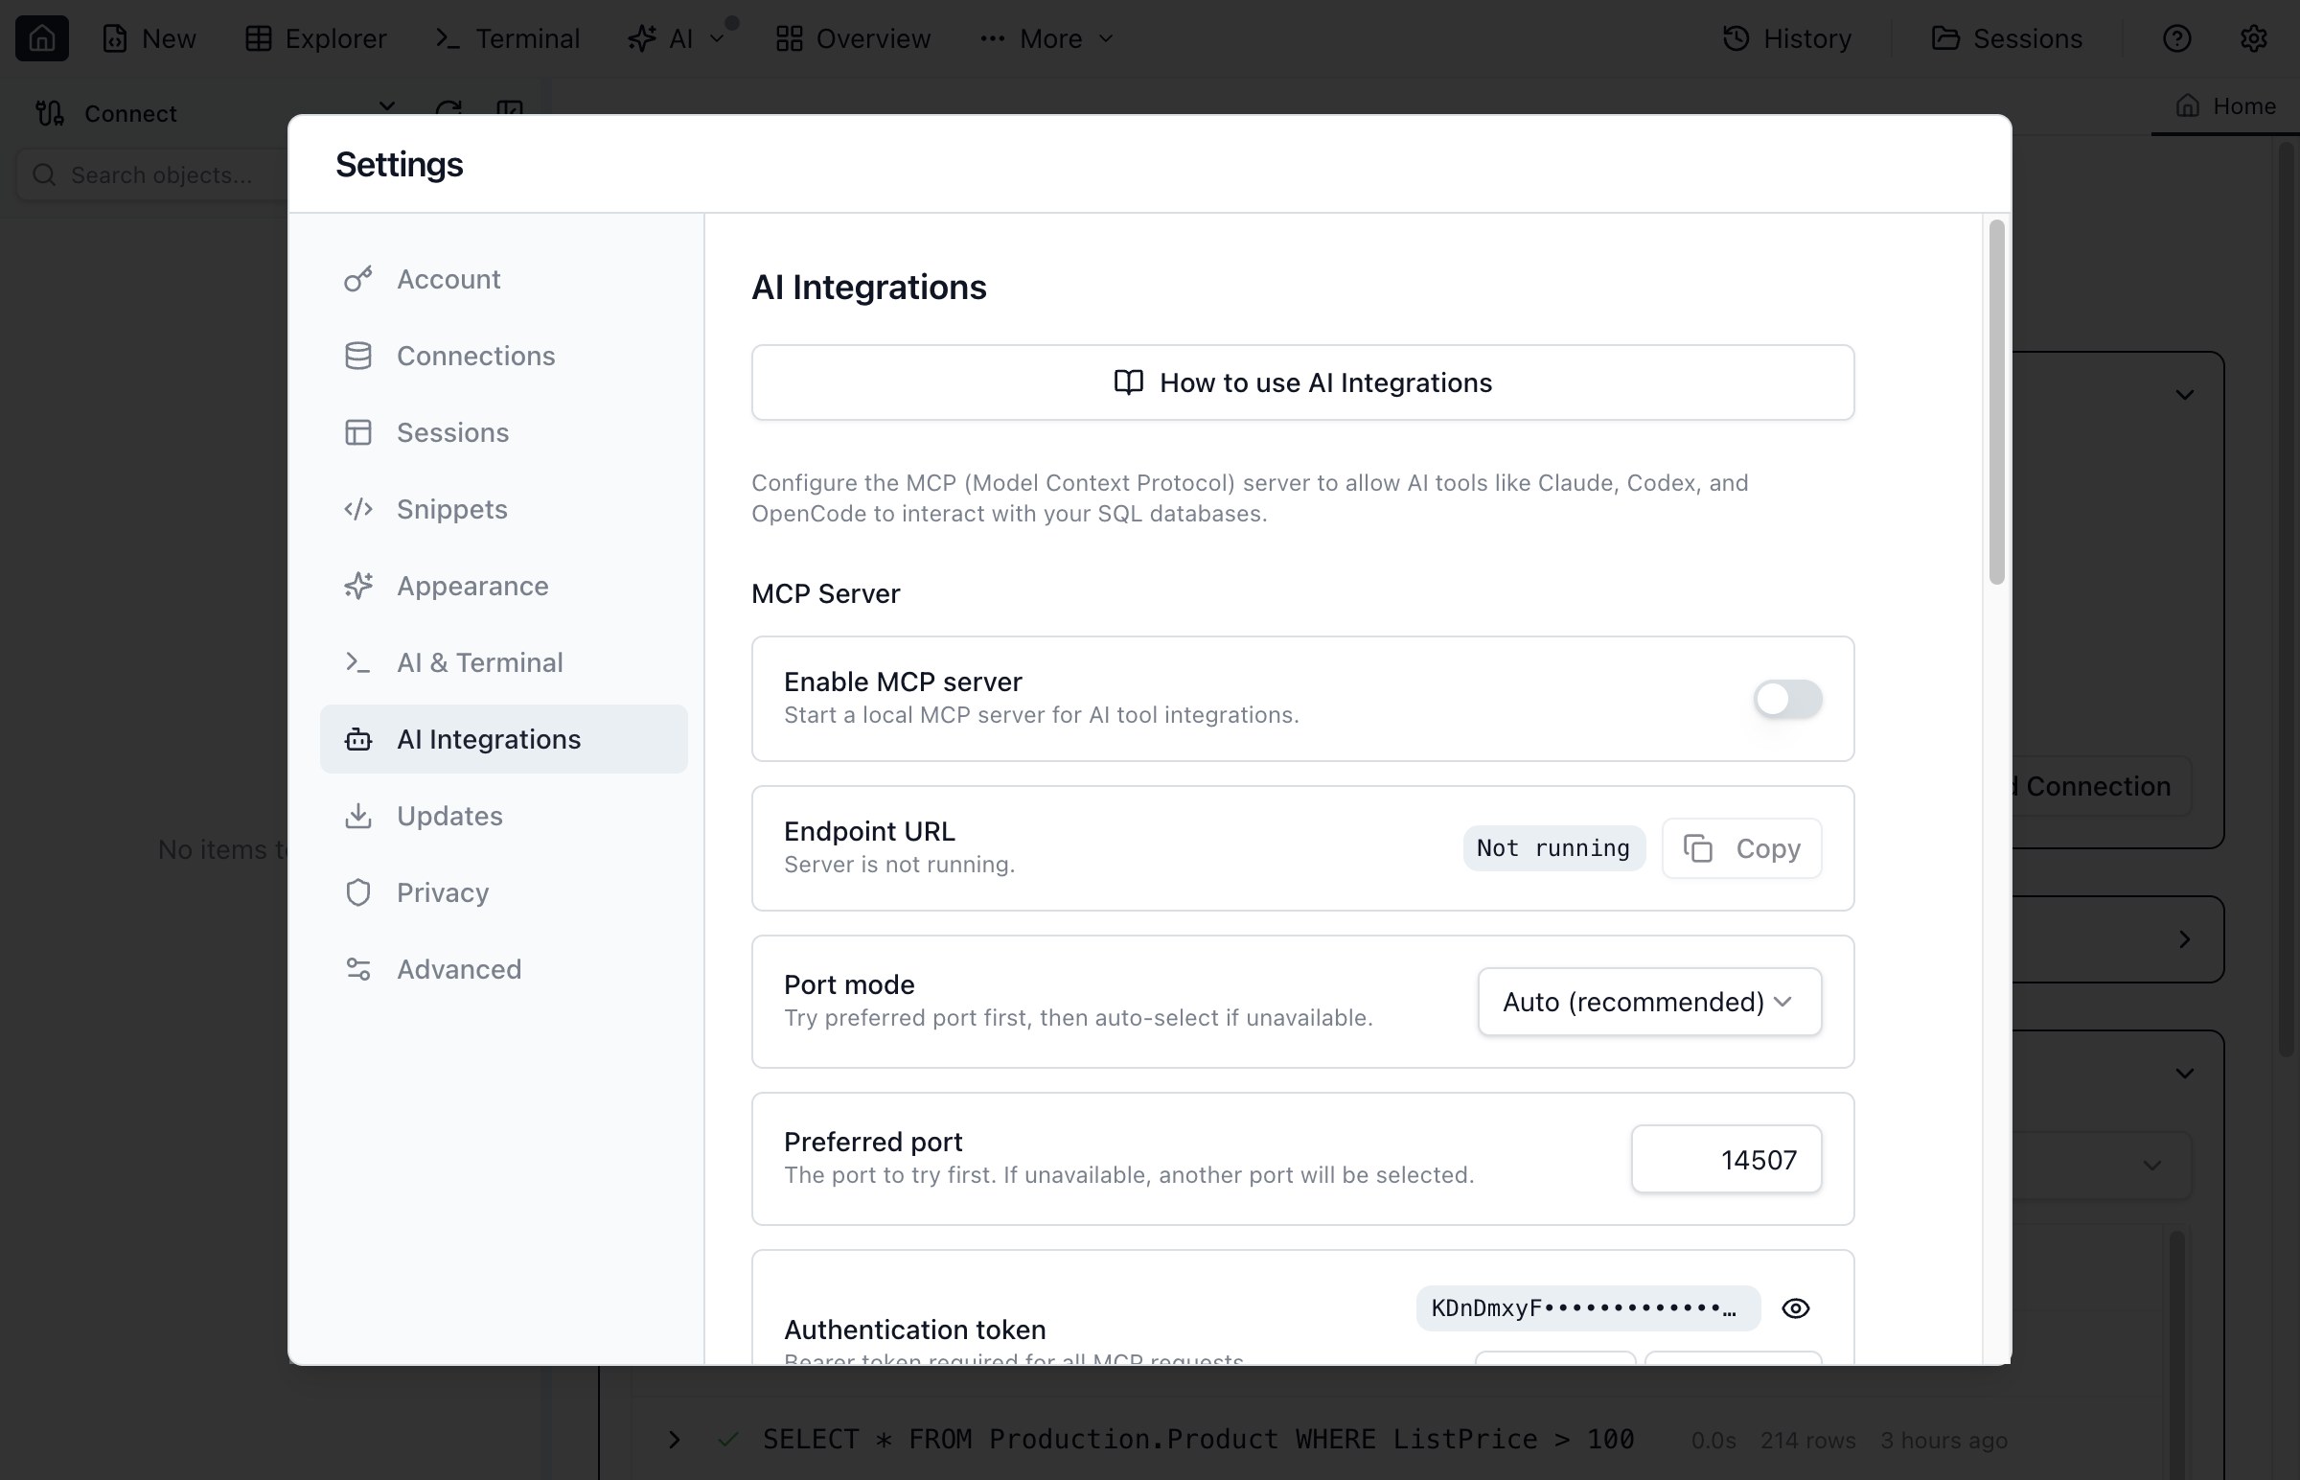Screen dimensions: 2300x1480
Task: Enable the MCP server toggle
Action: click(x=1785, y=699)
